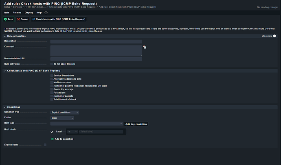Click the Cancel X icon

click(x=18, y=19)
